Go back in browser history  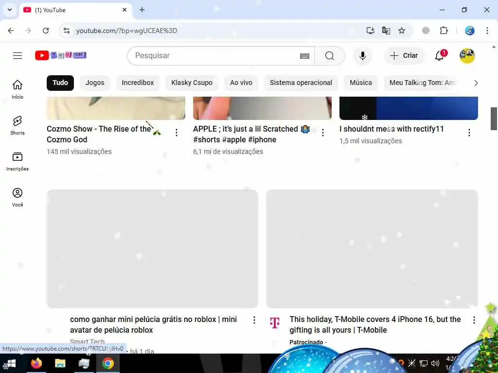point(11,31)
